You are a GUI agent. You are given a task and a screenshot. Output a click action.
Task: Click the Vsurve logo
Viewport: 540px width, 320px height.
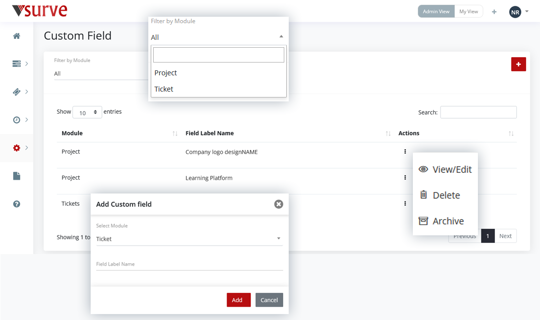[x=39, y=11]
